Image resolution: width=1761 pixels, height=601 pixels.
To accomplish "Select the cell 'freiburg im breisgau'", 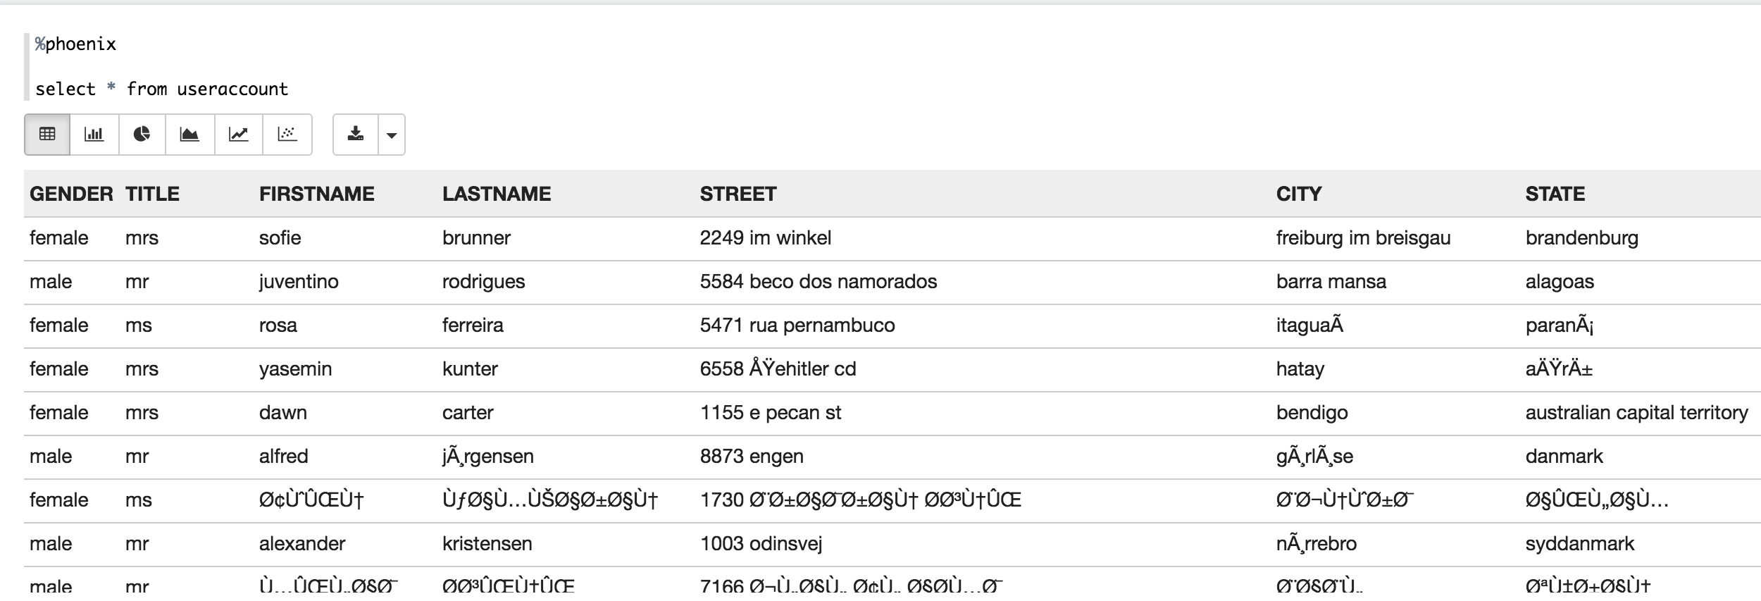I will [x=1363, y=238].
